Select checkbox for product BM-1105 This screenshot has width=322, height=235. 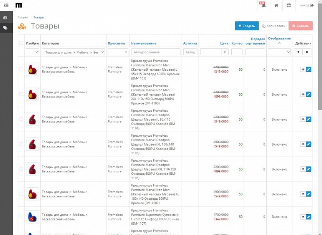[x=21, y=144]
